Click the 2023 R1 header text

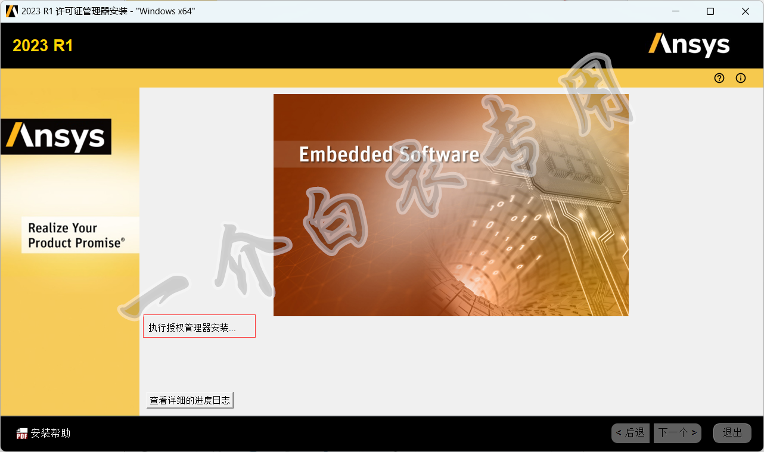click(x=43, y=46)
